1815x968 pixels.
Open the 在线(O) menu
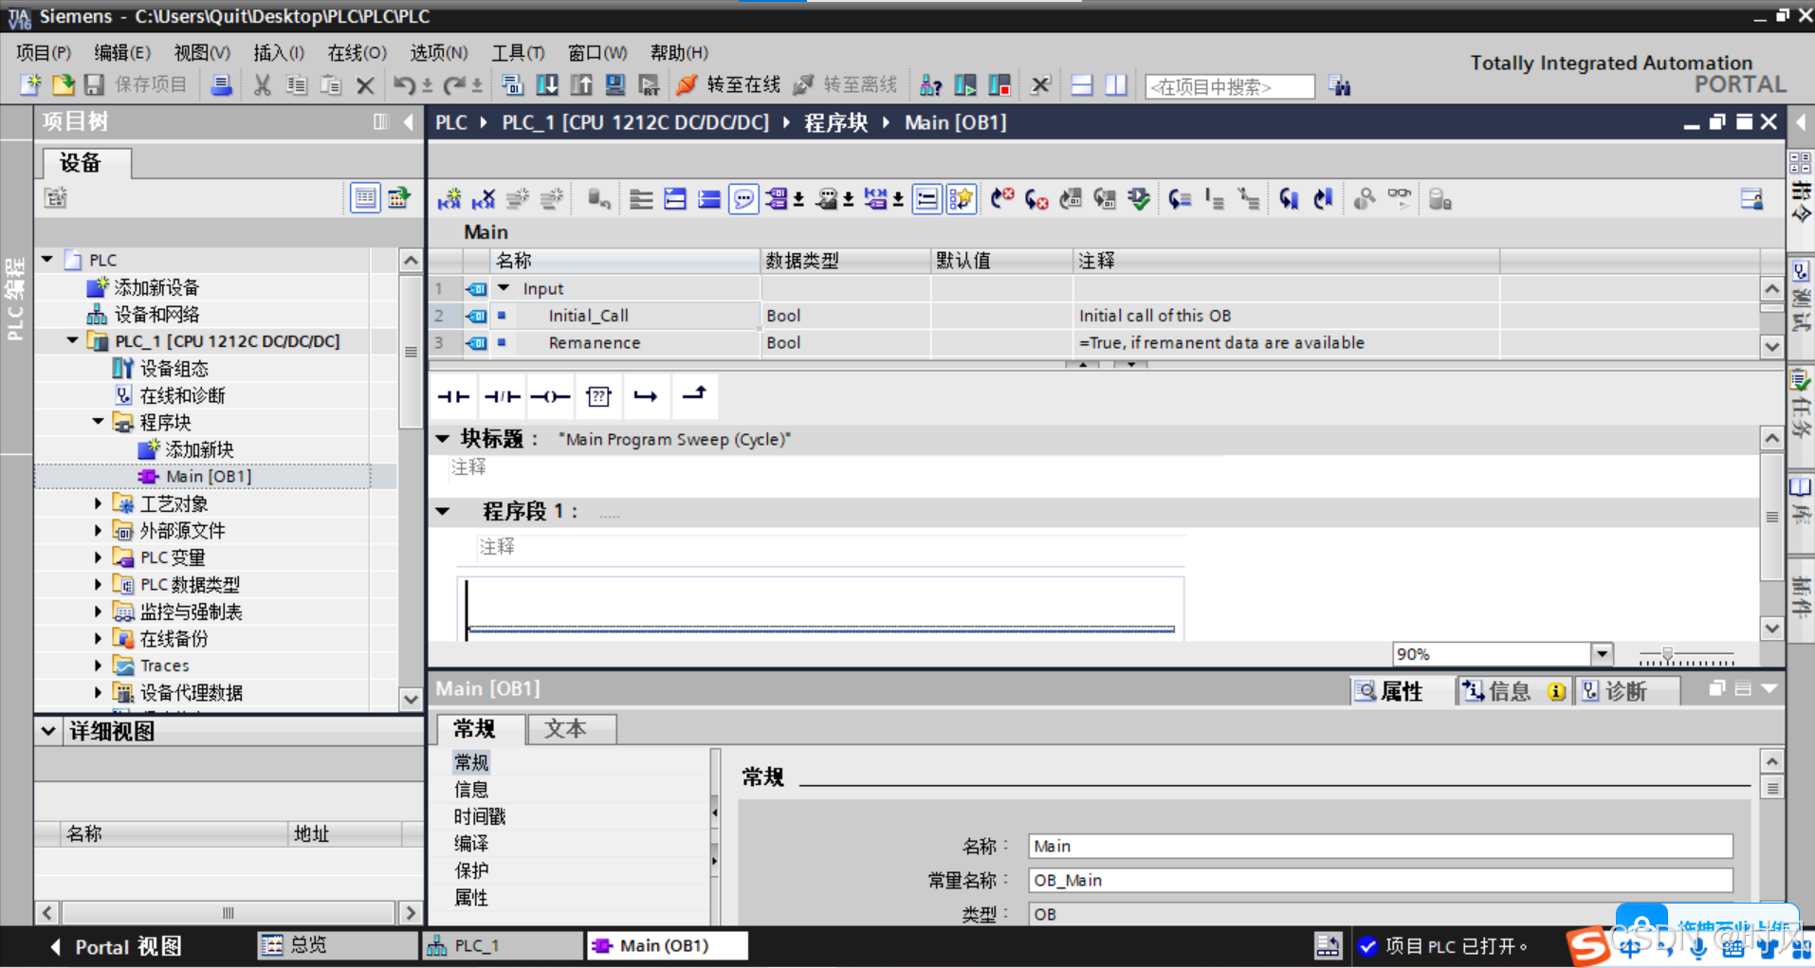click(357, 53)
